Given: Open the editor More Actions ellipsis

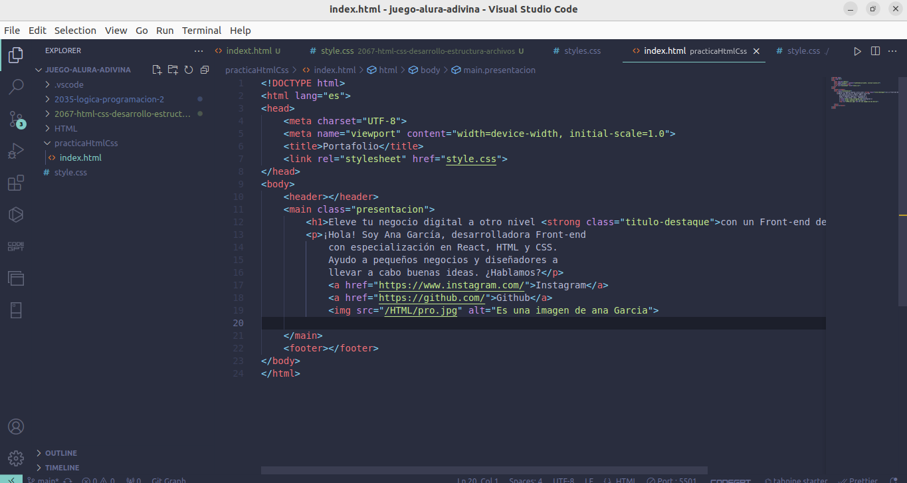Looking at the screenshot, I should click(894, 51).
